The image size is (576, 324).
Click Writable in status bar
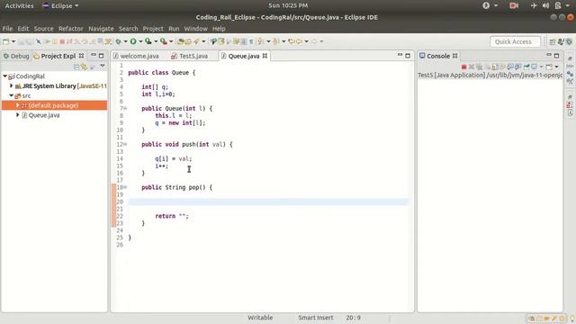[x=260, y=318]
